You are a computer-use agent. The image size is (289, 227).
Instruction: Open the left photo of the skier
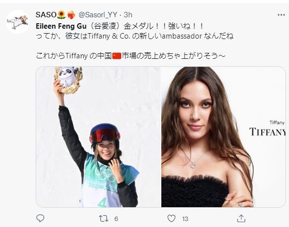98,137
